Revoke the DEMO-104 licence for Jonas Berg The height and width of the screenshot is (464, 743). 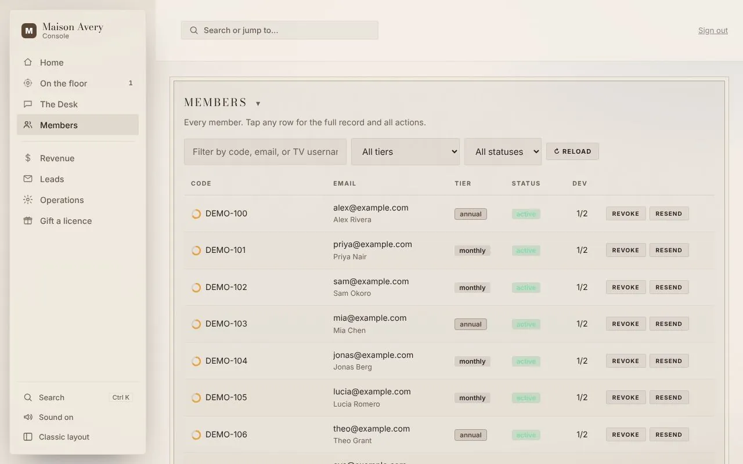[626, 361]
